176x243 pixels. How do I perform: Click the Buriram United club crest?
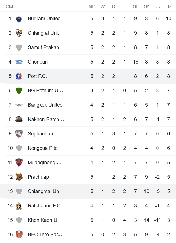pos(19,19)
